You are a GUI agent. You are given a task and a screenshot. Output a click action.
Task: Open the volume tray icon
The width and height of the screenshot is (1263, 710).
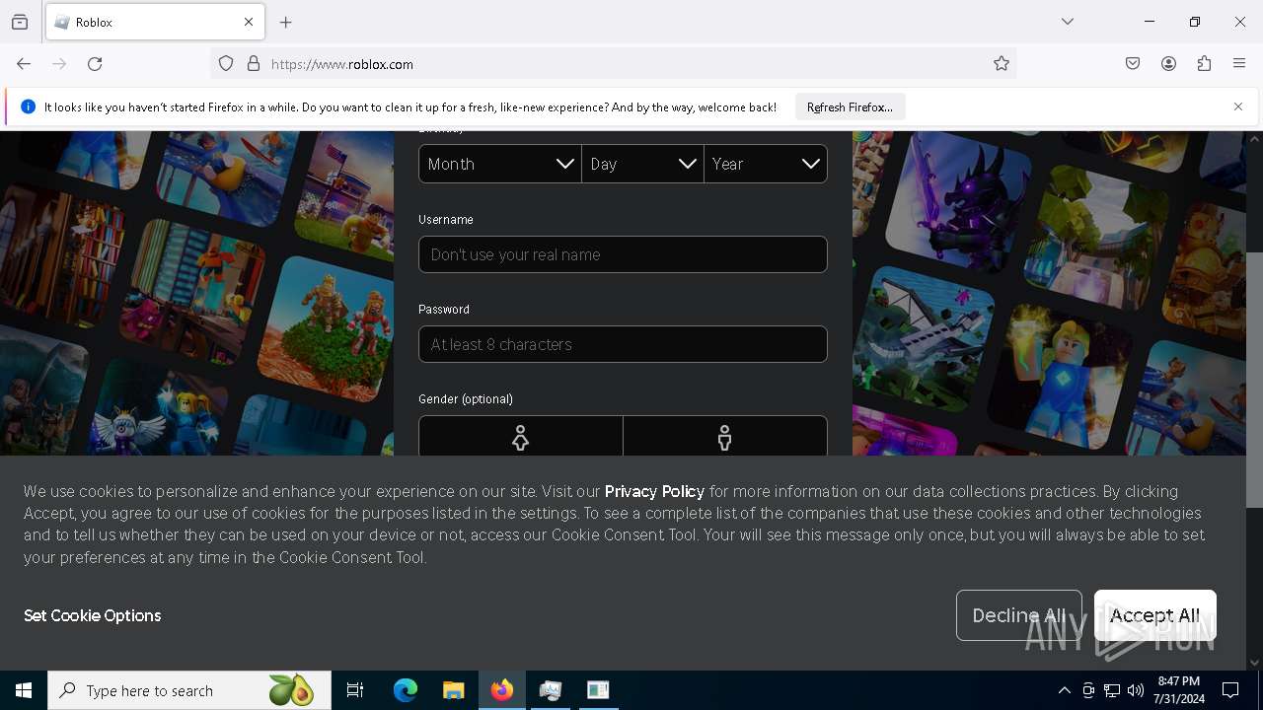click(1136, 690)
